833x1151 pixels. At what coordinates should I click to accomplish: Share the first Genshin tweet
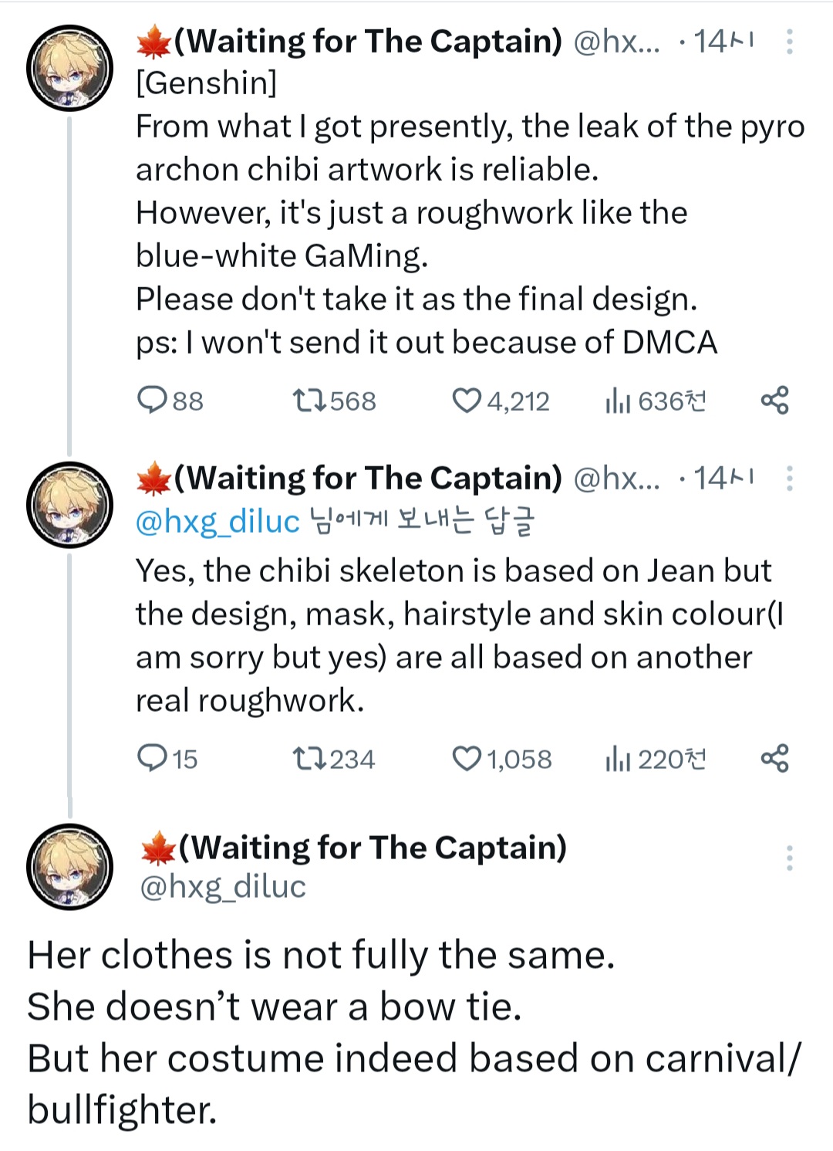point(774,401)
